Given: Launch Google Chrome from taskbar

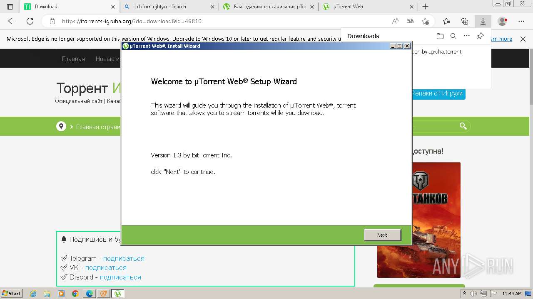Looking at the screenshot, I should pos(75,294).
